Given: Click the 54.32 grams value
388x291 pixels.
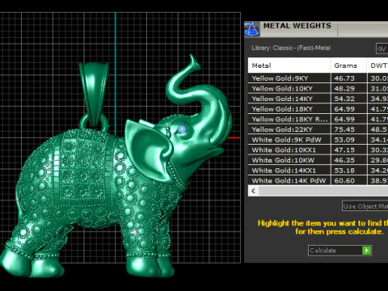Looking at the screenshot, I should click(344, 99).
